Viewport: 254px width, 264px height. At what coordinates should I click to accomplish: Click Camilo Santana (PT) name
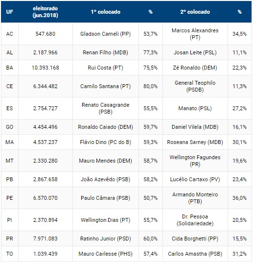pos(106,86)
